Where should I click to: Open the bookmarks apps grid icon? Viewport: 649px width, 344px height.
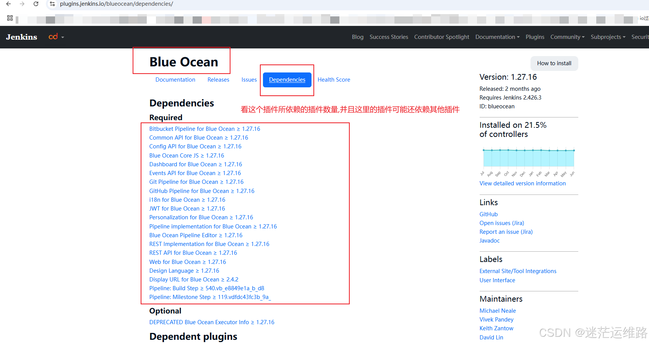point(10,18)
